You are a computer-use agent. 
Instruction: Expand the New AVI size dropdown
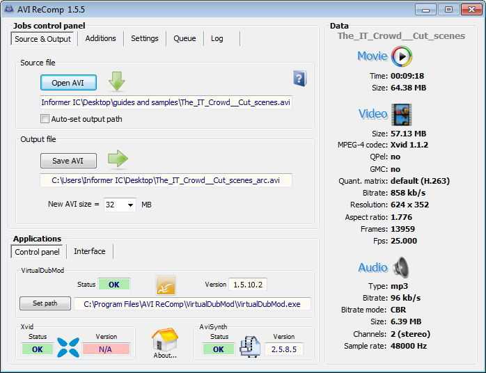coord(130,205)
